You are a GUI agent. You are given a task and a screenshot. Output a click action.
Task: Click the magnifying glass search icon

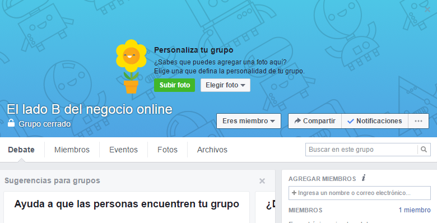coord(424,150)
